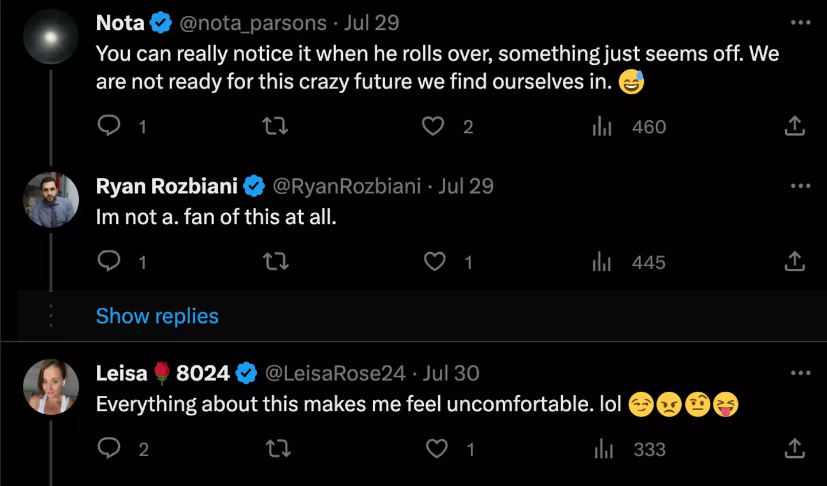827x486 pixels.
Task: Open more options on Leisa's tweet
Action: (801, 373)
